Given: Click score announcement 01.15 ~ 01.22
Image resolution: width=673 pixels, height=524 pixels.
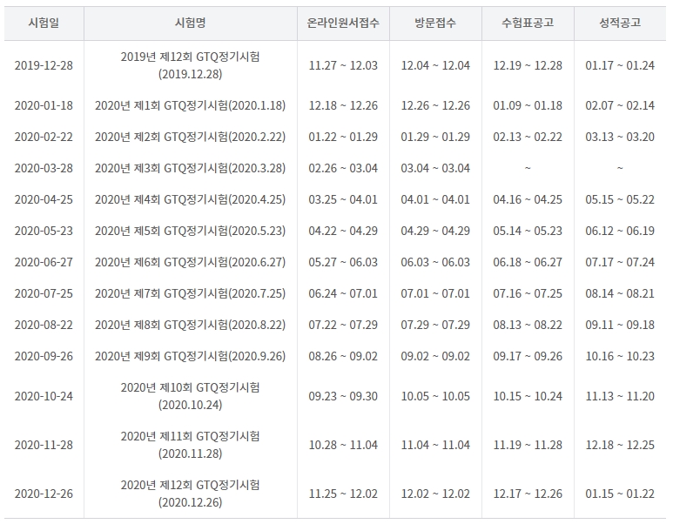Looking at the screenshot, I should (620, 494).
